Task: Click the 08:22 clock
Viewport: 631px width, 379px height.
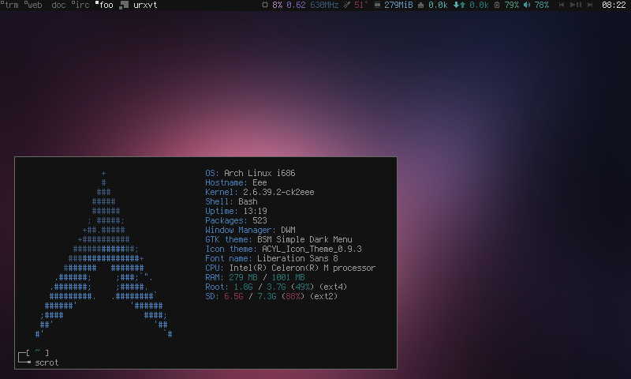Action: pyautogui.click(x=614, y=6)
